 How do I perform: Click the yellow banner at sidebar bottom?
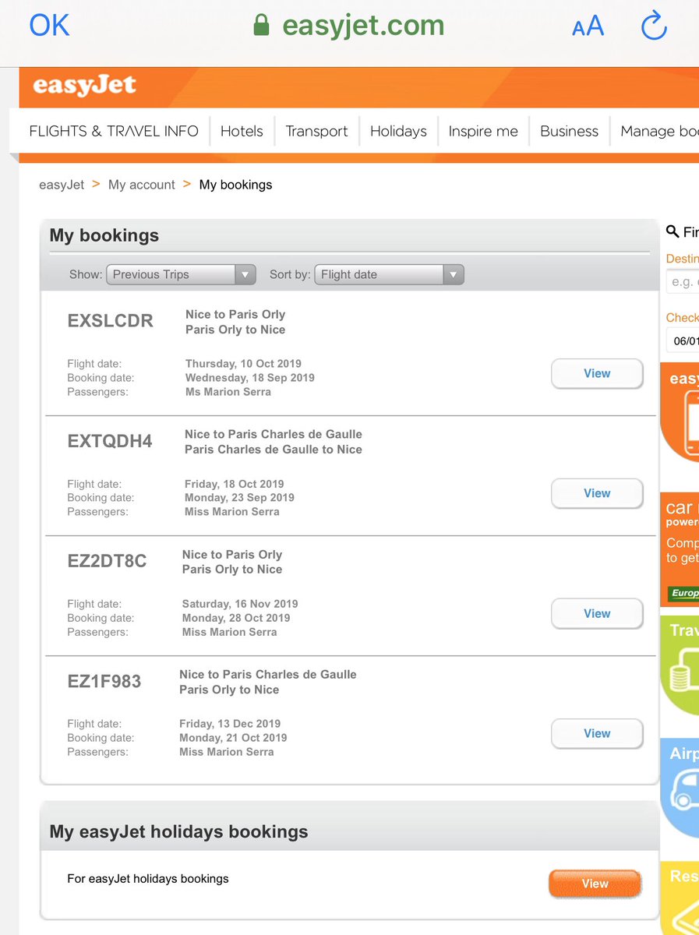coord(680,898)
